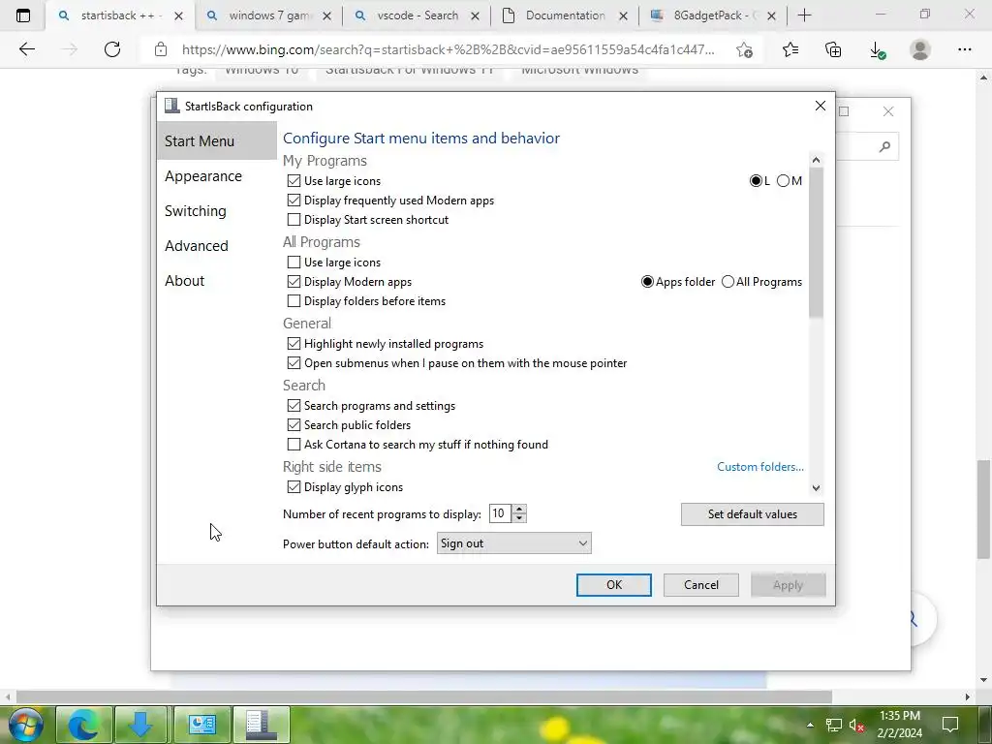Open the blue download arrow taskbar app
This screenshot has height=744, width=992.
pos(140,726)
